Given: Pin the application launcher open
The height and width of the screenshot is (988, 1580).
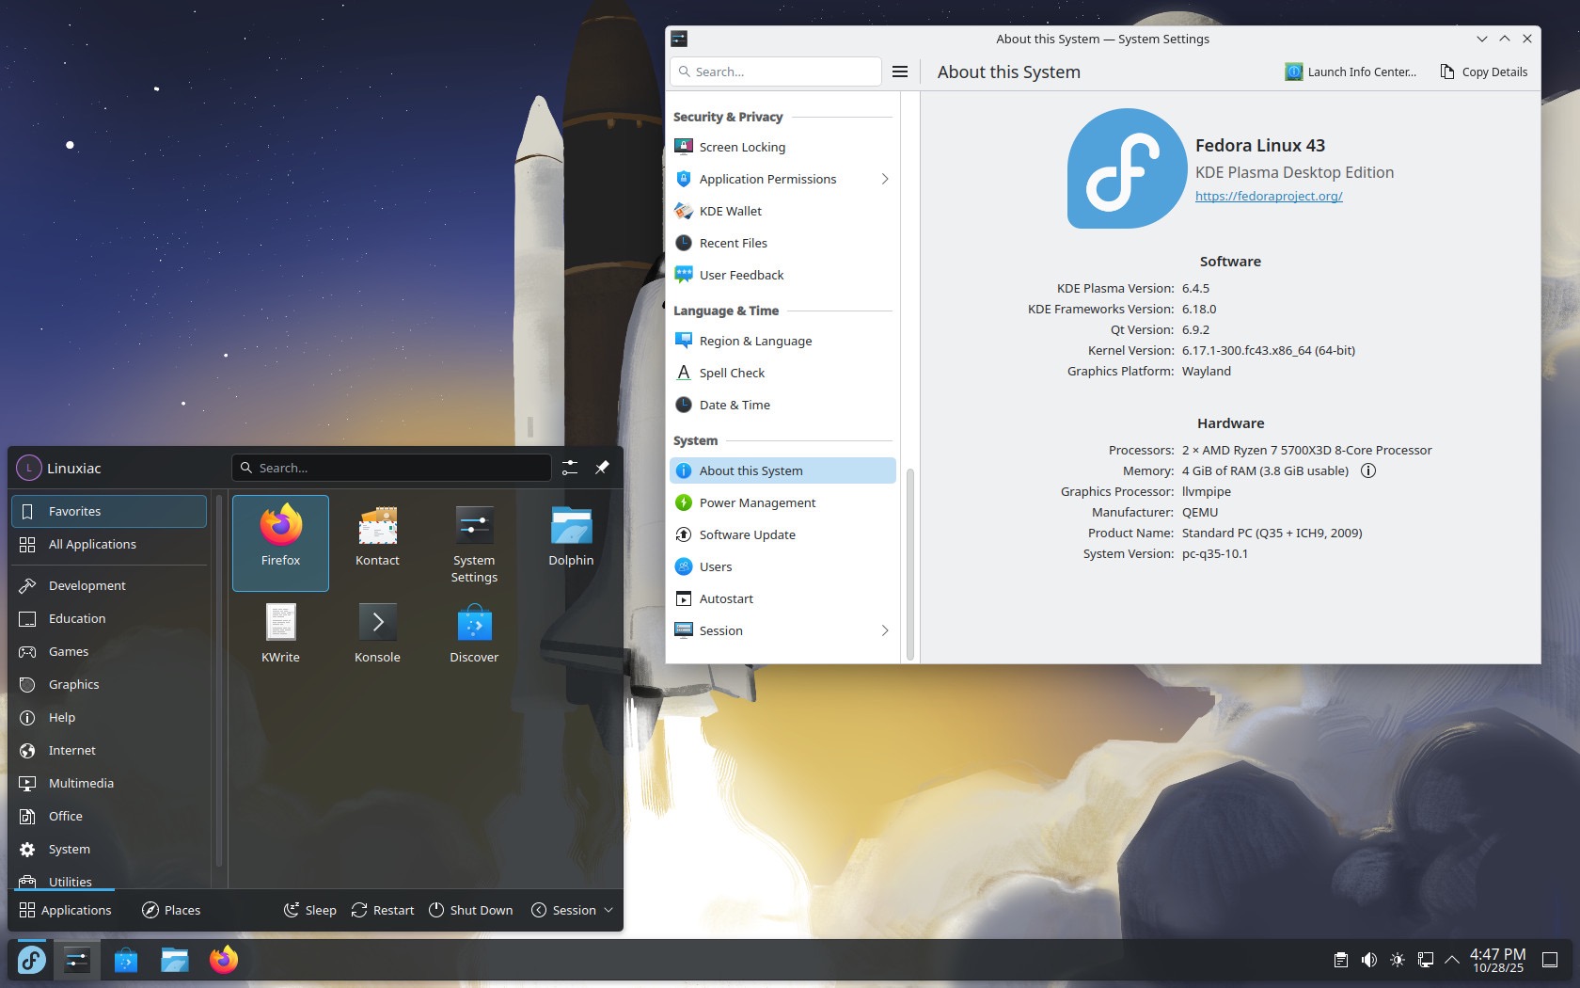Looking at the screenshot, I should 602,468.
